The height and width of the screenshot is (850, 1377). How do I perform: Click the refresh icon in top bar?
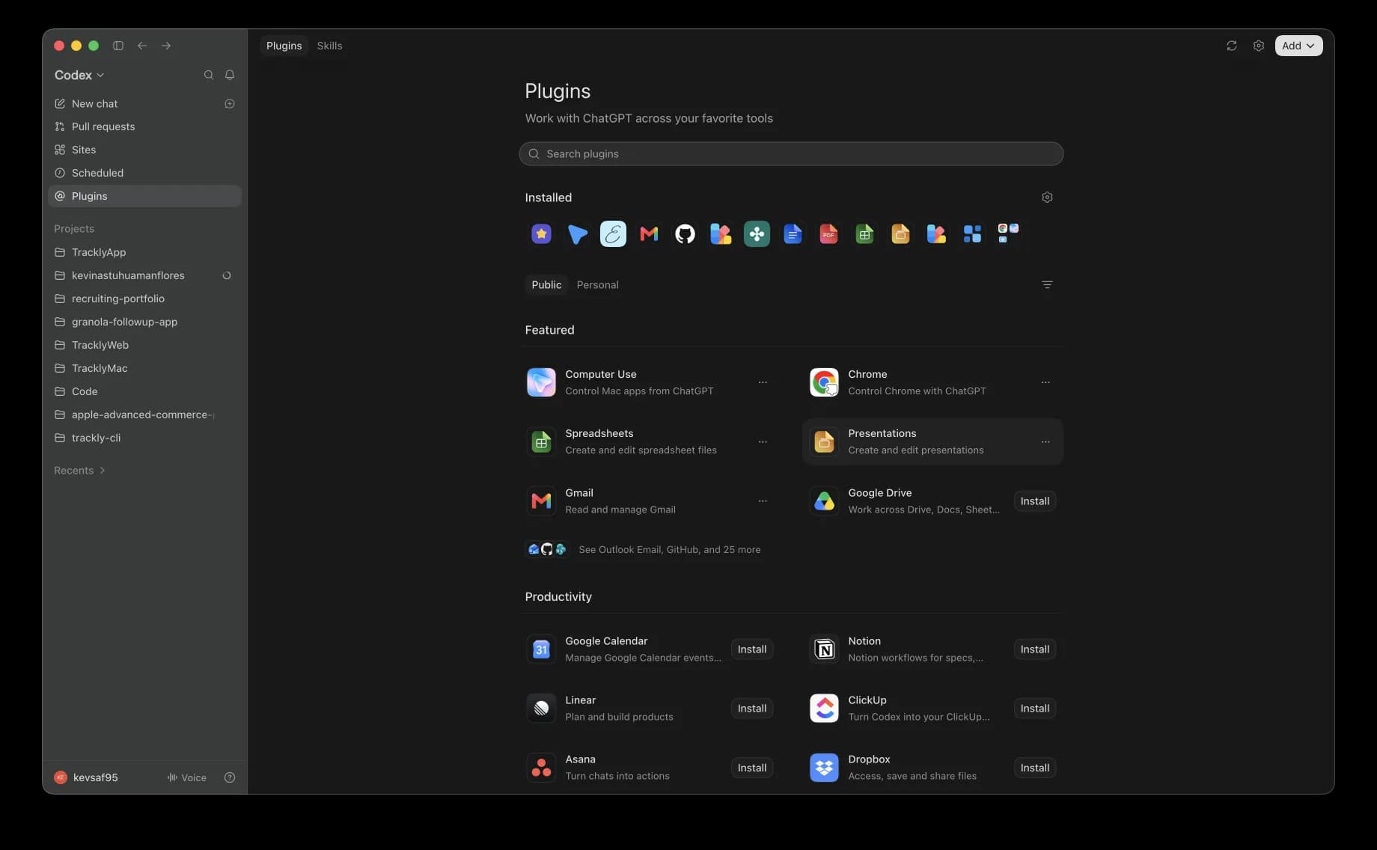tap(1232, 46)
